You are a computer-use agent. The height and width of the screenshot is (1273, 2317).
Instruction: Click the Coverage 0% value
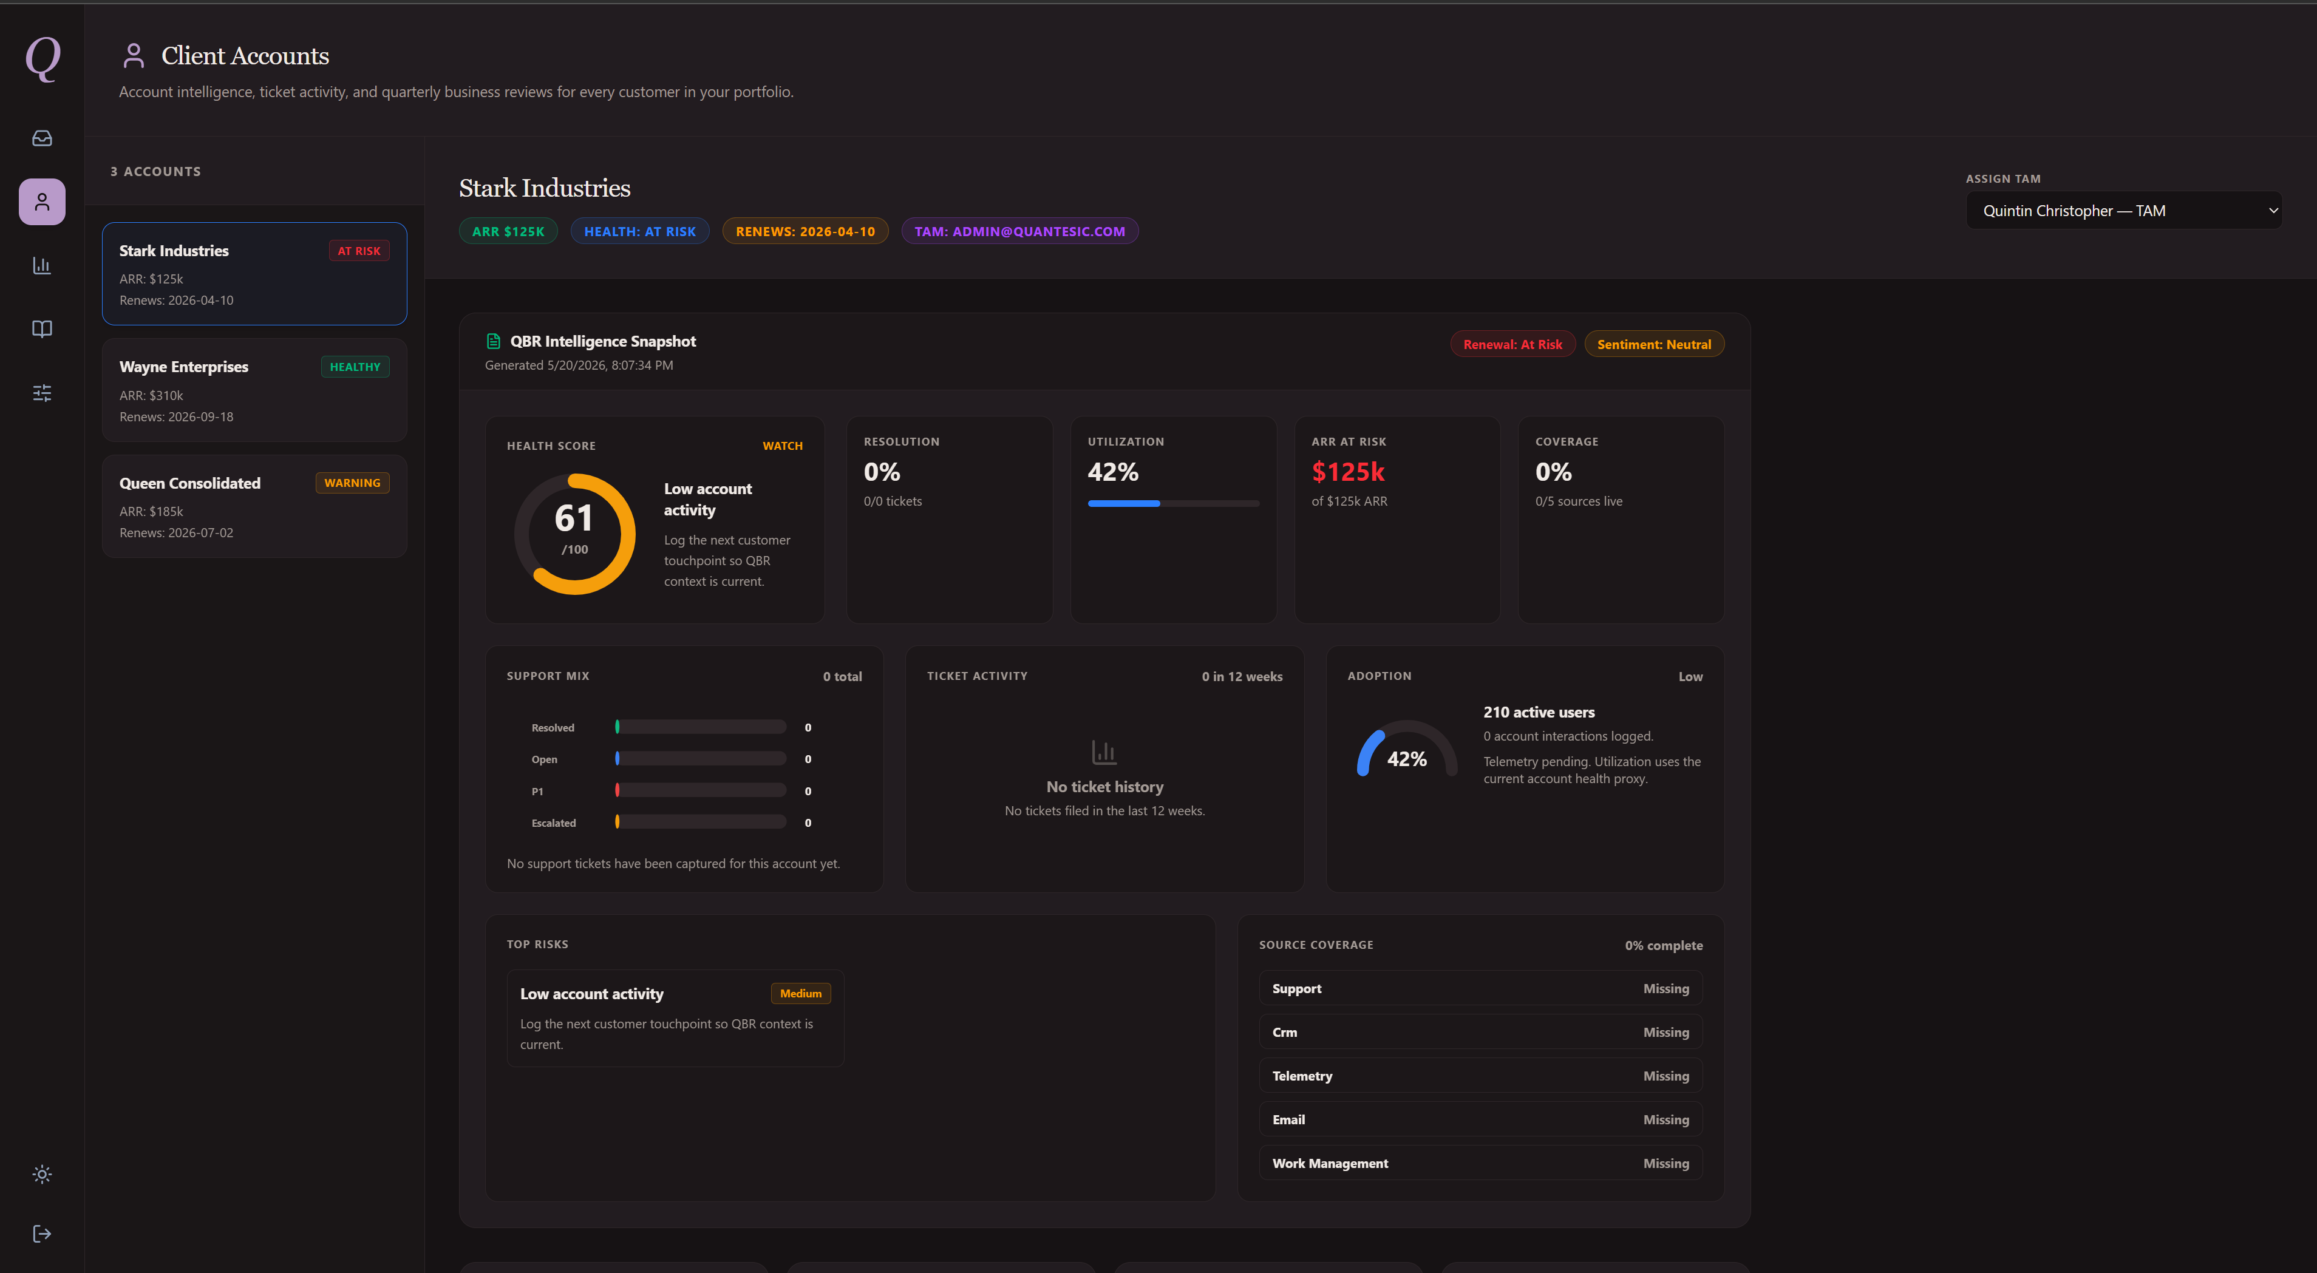(1553, 472)
